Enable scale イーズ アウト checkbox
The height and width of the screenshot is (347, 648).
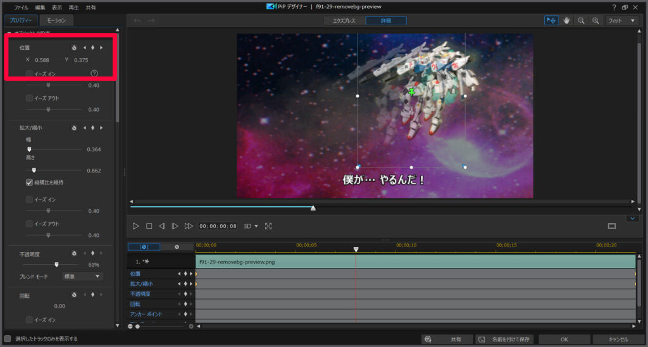click(x=29, y=224)
